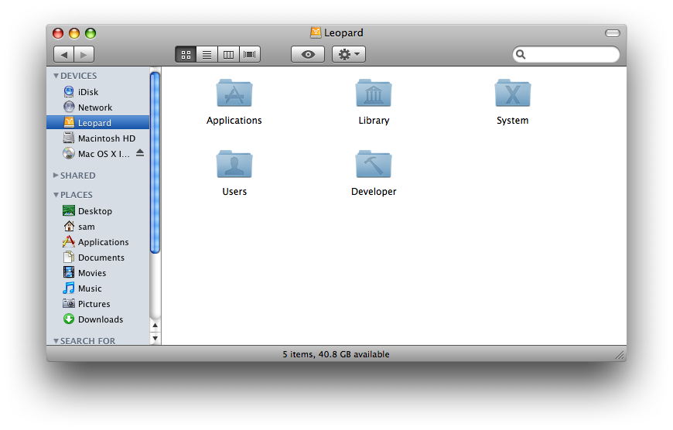The width and height of the screenshot is (673, 430).
Task: Open the Developer folder icon
Action: click(374, 165)
